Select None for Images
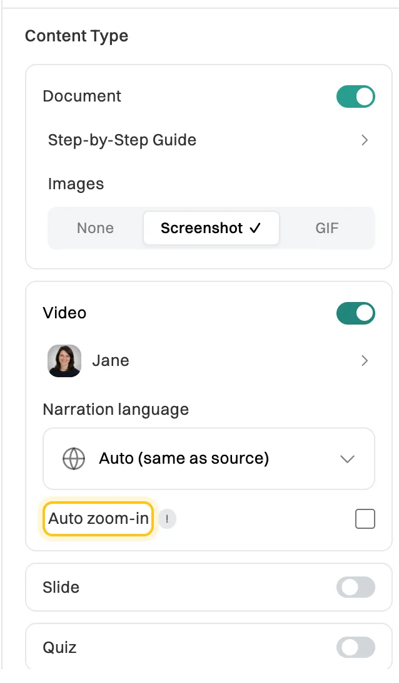This screenshot has width=399, height=683. point(95,228)
